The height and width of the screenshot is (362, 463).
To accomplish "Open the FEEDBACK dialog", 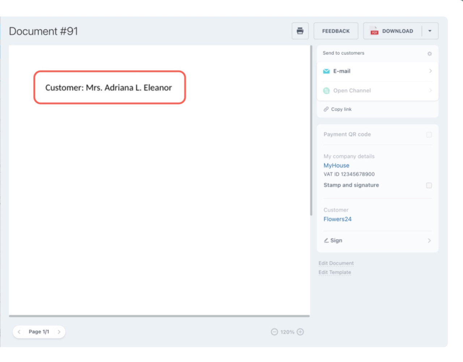I will (x=336, y=31).
